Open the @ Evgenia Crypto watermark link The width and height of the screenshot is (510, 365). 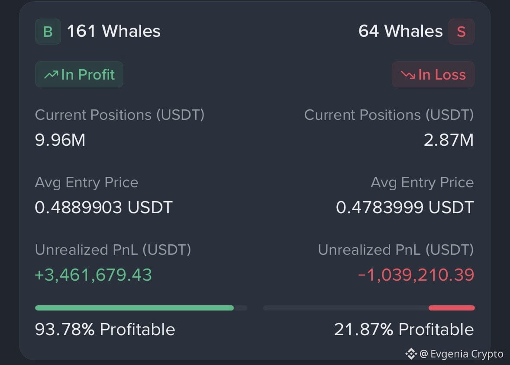[462, 354]
